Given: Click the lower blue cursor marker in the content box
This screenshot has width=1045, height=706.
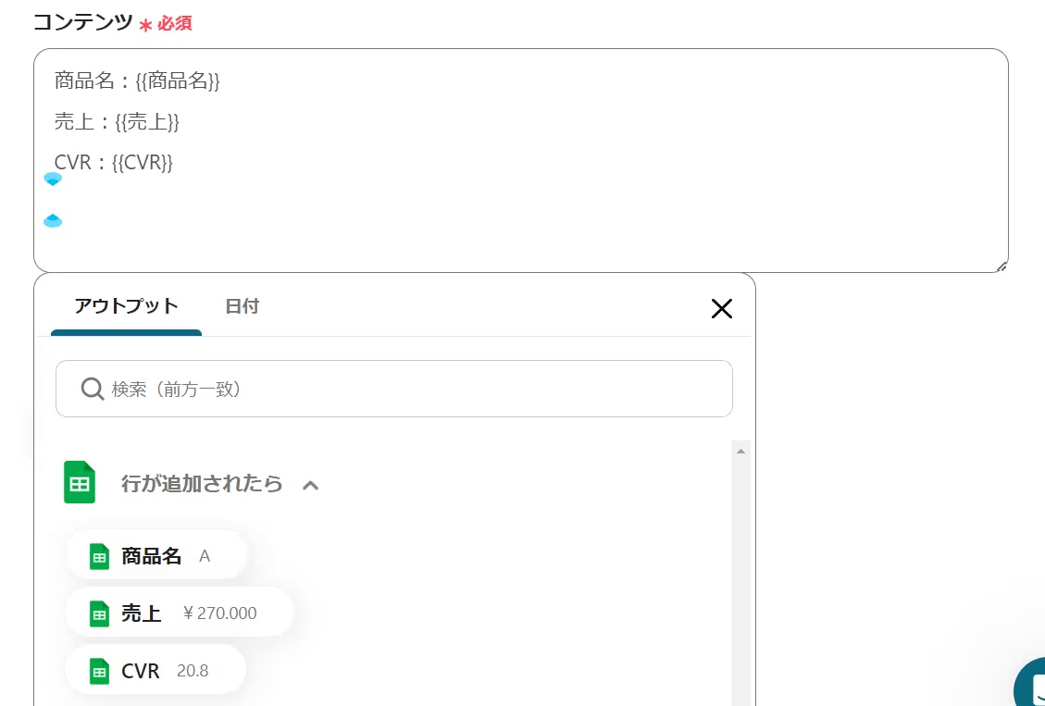Looking at the screenshot, I should 53,220.
